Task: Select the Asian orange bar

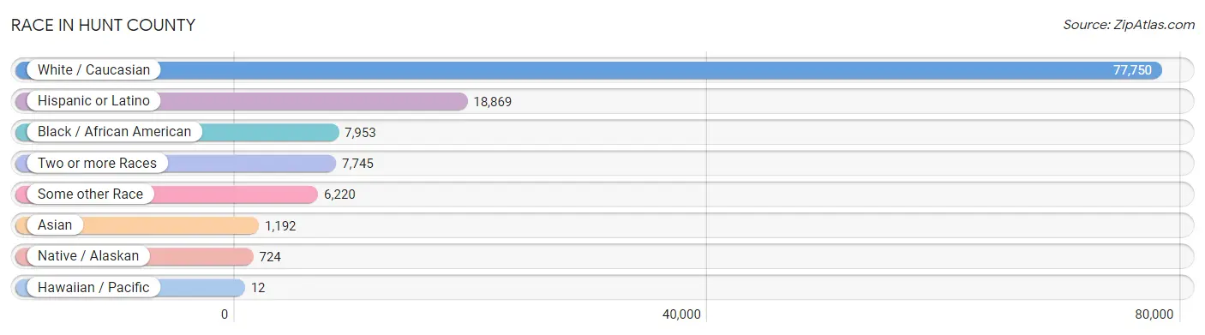Action: (x=137, y=225)
